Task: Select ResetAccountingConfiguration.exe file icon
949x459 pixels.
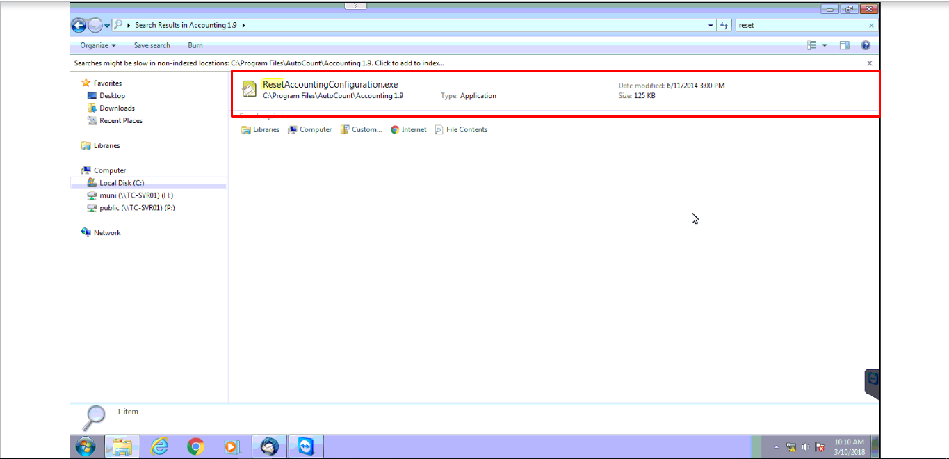Action: [x=250, y=89]
